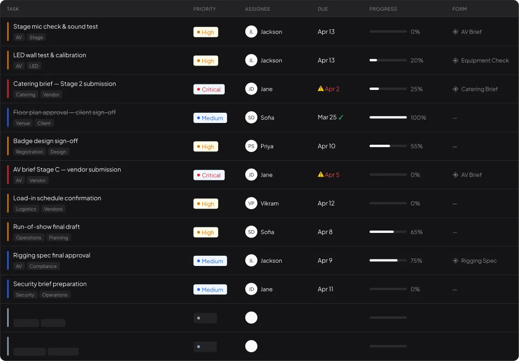Click the 55% progress value
The width and height of the screenshot is (519, 361).
[x=416, y=146]
